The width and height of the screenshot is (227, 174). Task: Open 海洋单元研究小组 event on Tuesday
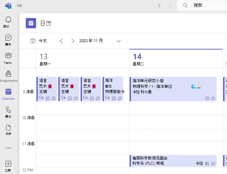click(x=173, y=89)
